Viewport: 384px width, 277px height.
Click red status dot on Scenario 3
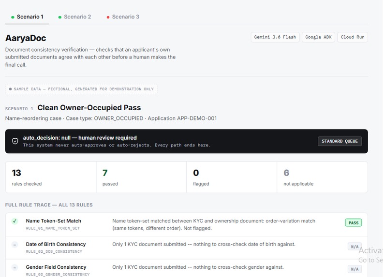click(x=108, y=17)
